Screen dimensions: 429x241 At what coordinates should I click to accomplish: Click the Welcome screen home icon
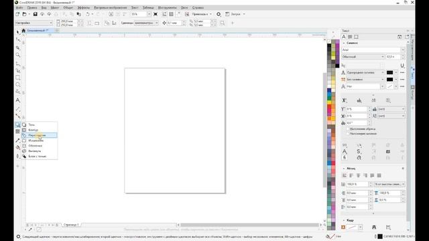pos(23,31)
